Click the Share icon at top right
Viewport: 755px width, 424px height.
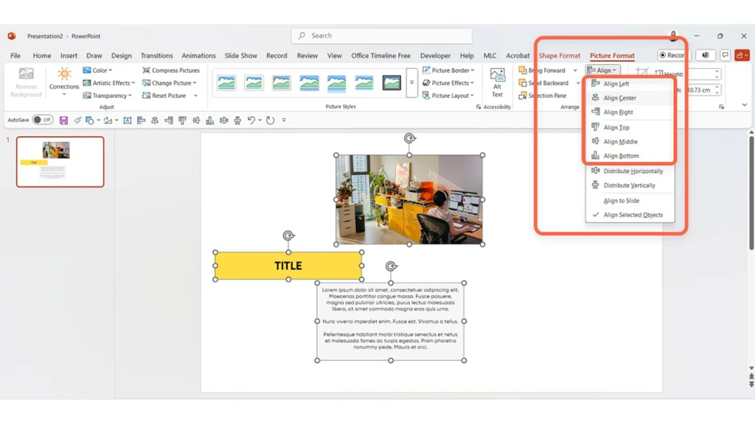click(x=742, y=55)
